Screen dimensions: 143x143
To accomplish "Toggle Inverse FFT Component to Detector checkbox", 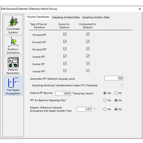I will tap(88, 56).
